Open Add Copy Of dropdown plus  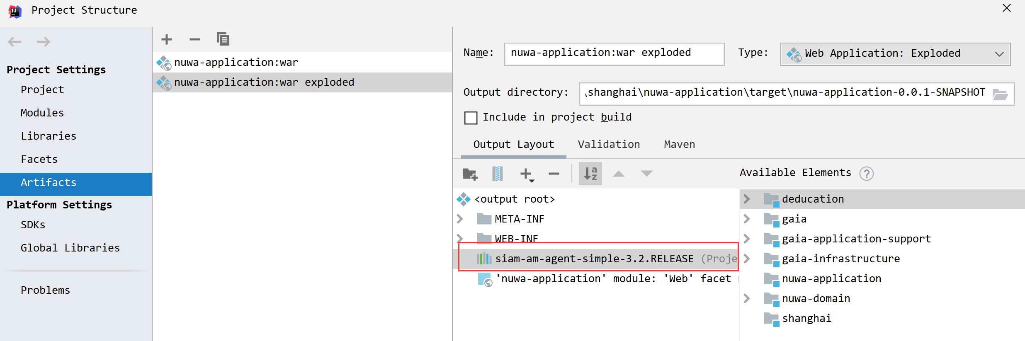click(527, 174)
